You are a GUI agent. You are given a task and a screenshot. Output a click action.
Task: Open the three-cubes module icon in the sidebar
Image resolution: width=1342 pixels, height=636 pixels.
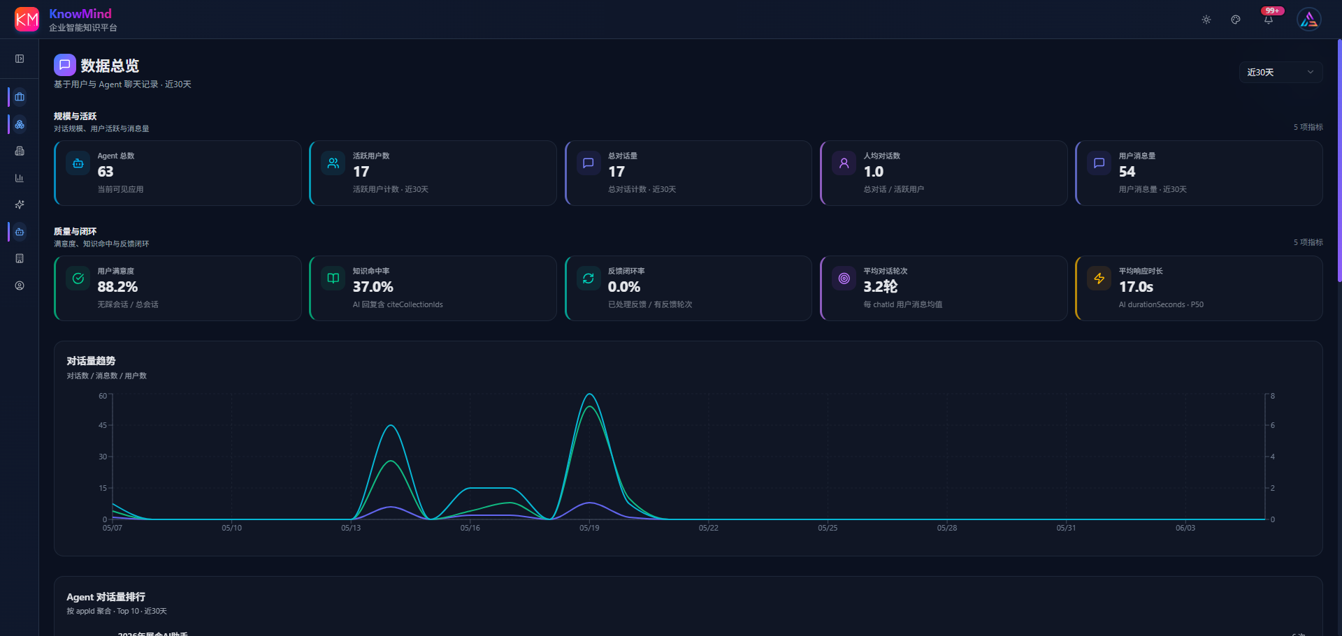(20, 124)
